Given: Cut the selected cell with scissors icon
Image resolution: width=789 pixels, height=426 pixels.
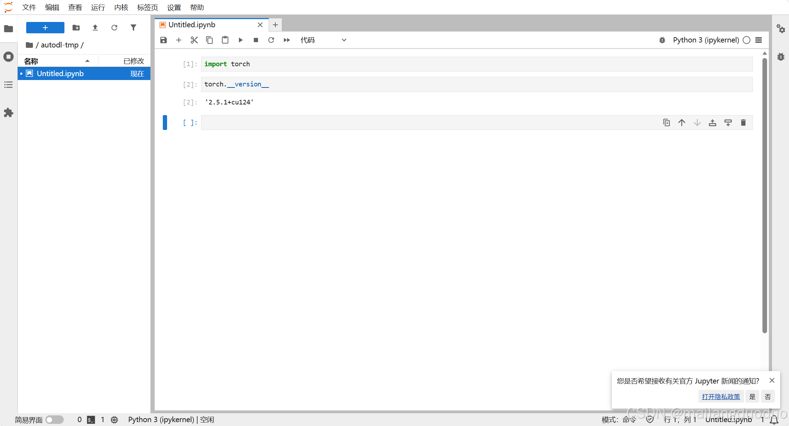Looking at the screenshot, I should 194,40.
